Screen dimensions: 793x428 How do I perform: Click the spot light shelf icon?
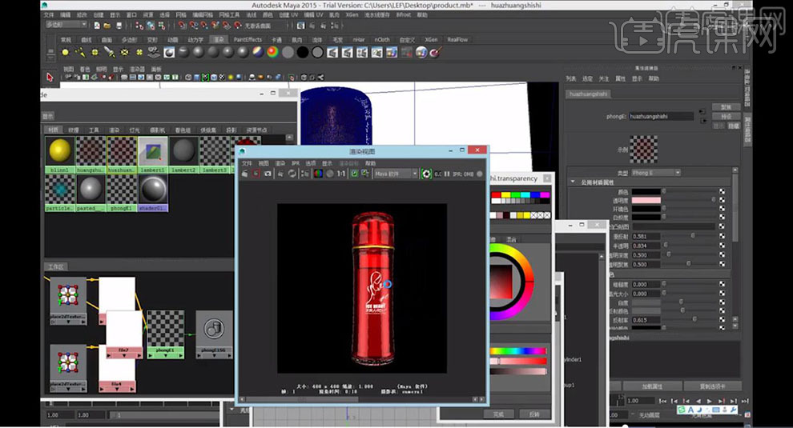point(110,52)
